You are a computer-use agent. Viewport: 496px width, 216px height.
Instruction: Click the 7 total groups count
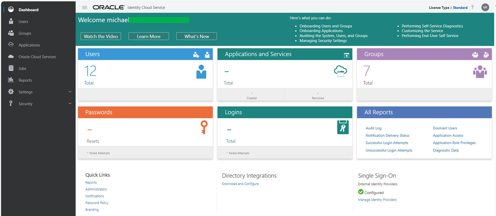tap(367, 71)
